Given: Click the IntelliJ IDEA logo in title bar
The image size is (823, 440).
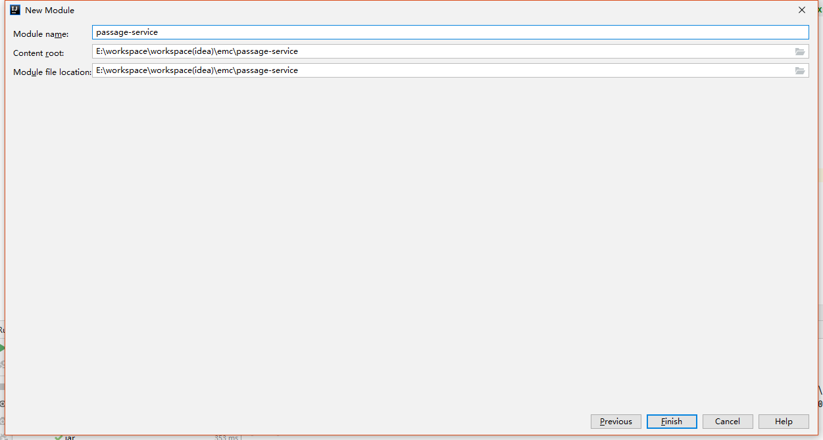Looking at the screenshot, I should 15,10.
